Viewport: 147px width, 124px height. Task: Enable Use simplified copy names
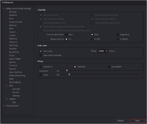92,23
